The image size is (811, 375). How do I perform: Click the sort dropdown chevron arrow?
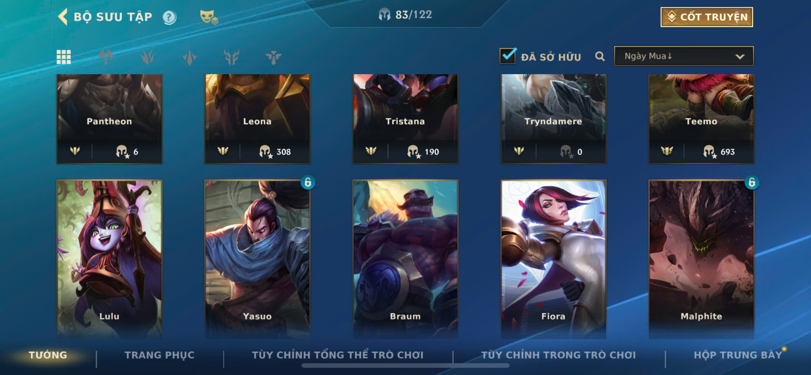(740, 57)
